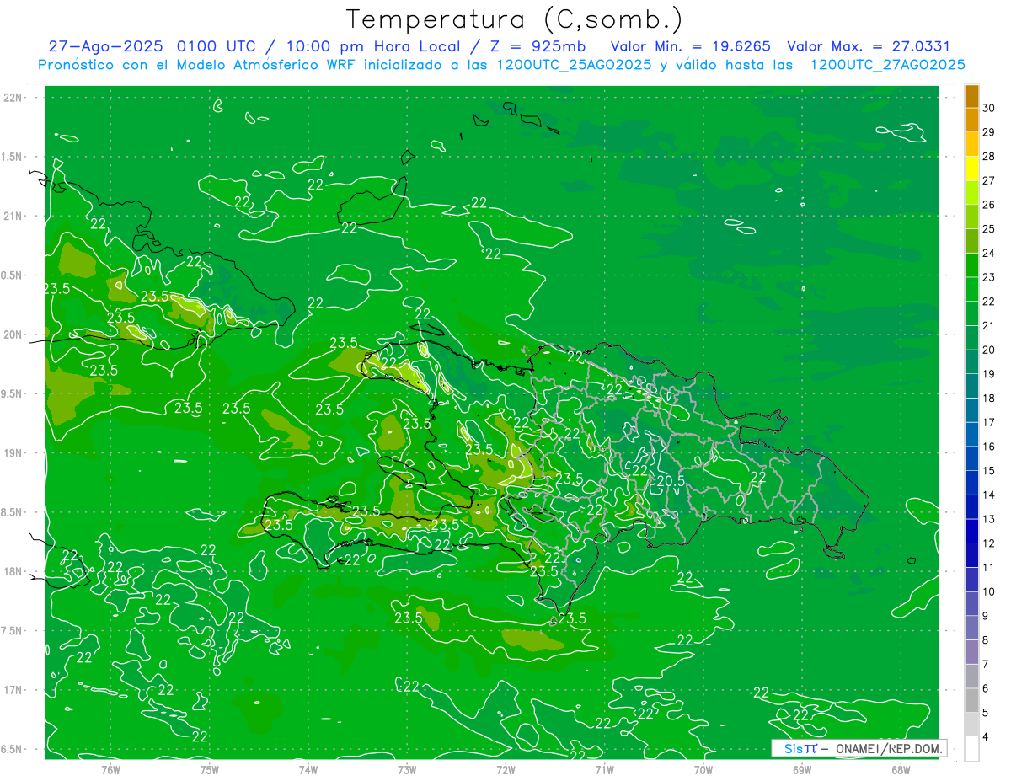
Task: Click the "68W" longitude axis label
Action: [900, 770]
